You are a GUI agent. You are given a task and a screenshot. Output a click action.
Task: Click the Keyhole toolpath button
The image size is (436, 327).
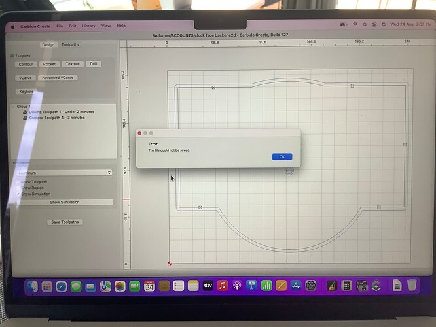tap(26, 92)
